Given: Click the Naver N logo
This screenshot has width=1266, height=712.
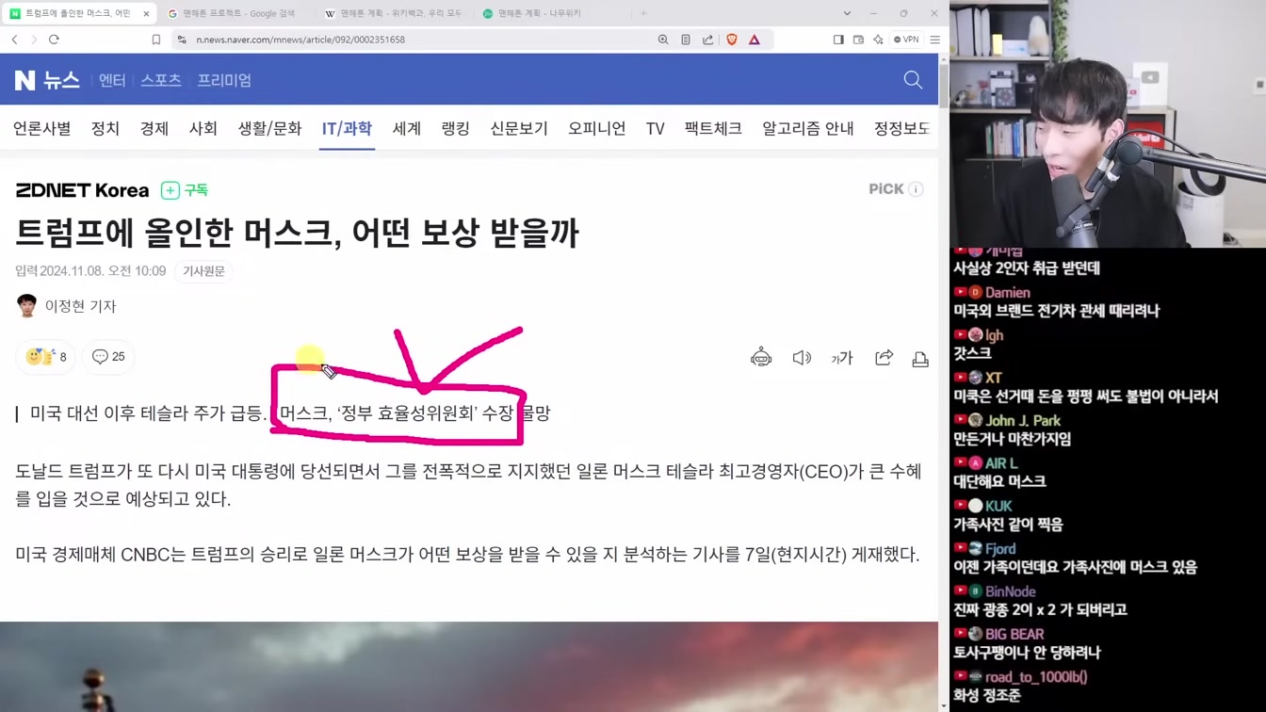Looking at the screenshot, I should point(24,80).
